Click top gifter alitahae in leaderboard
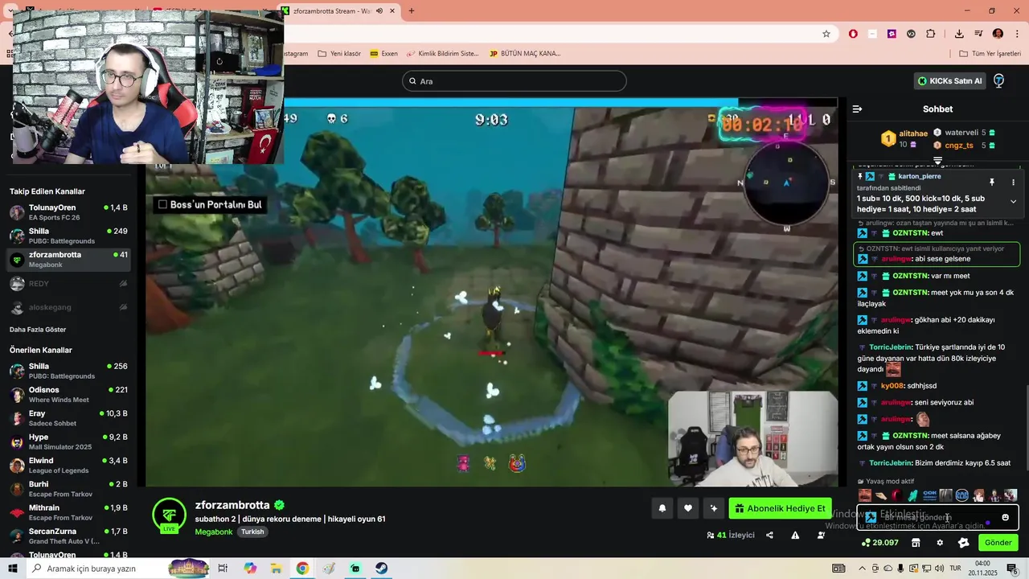Image resolution: width=1029 pixels, height=579 pixels. 913,133
